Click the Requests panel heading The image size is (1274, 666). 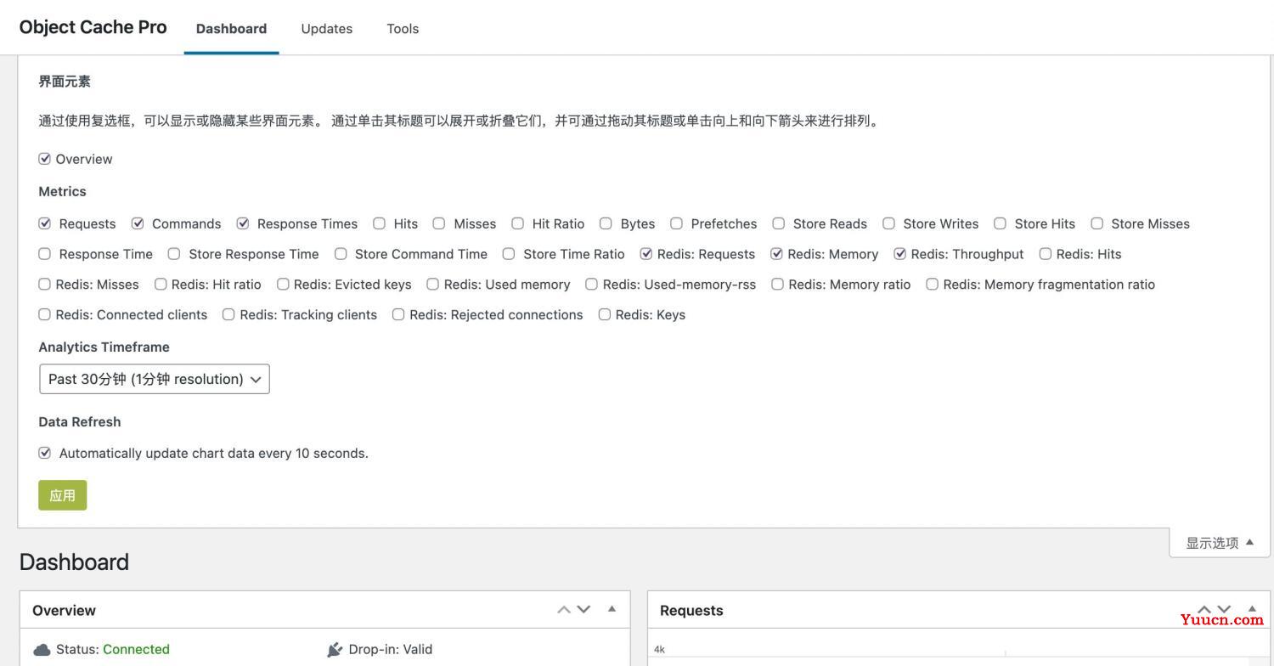pos(691,610)
